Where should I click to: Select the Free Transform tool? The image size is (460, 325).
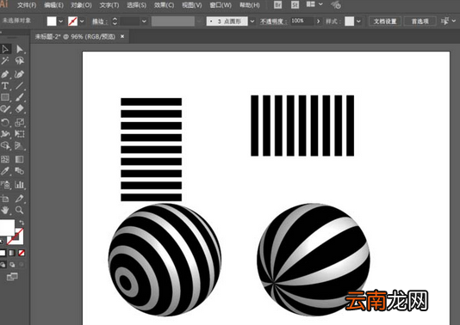point(19,134)
